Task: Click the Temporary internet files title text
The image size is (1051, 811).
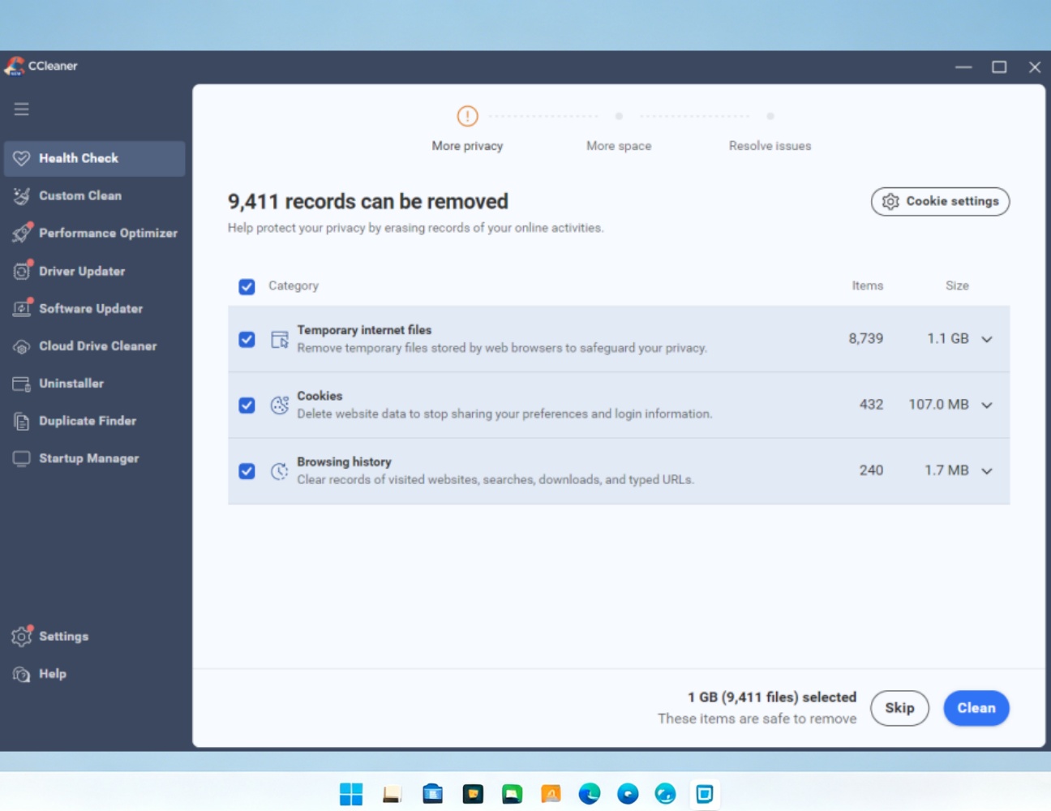Action: (364, 330)
